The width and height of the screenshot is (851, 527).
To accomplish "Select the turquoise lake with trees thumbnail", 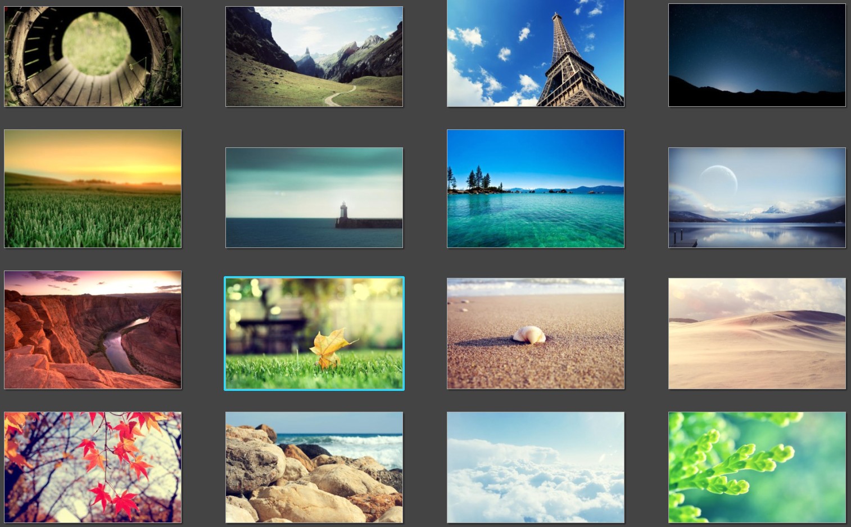I will tap(536, 188).
